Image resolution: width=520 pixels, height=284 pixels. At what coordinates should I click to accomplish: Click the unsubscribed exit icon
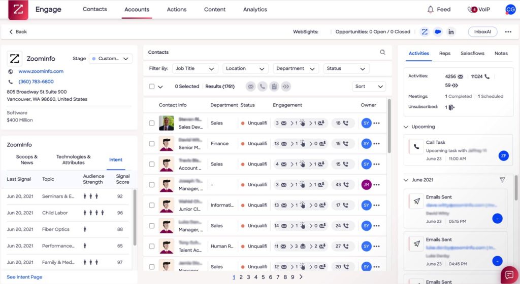(x=451, y=107)
